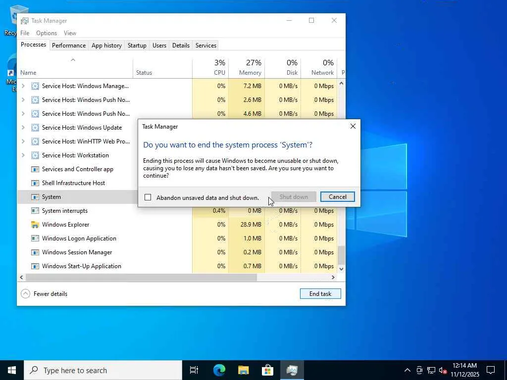
Task: Expand second Windows Push No... row showing 4.6 MB
Action: pyautogui.click(x=23, y=114)
